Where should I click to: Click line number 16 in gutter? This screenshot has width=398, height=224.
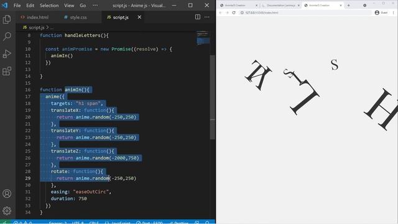pyautogui.click(x=27, y=90)
